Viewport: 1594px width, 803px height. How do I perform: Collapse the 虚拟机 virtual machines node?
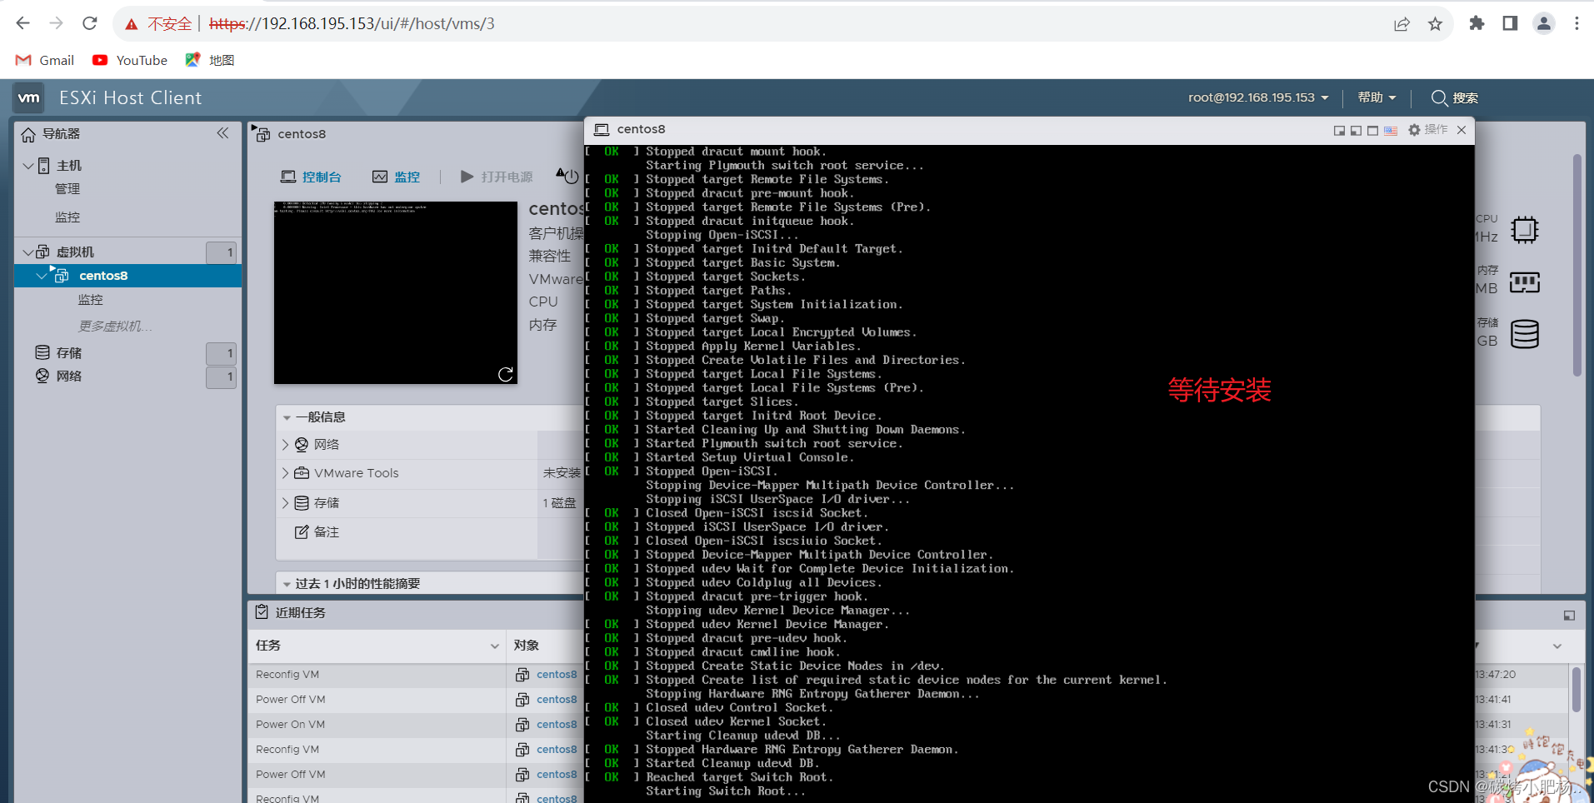[x=27, y=252]
